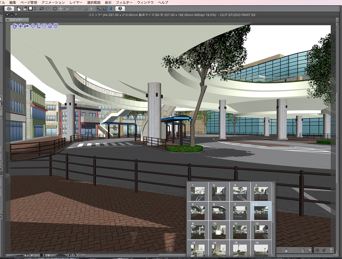Image resolution: width=342 pixels, height=259 pixels.
Task: Open the レイヤー menu
Action: (76, 2)
